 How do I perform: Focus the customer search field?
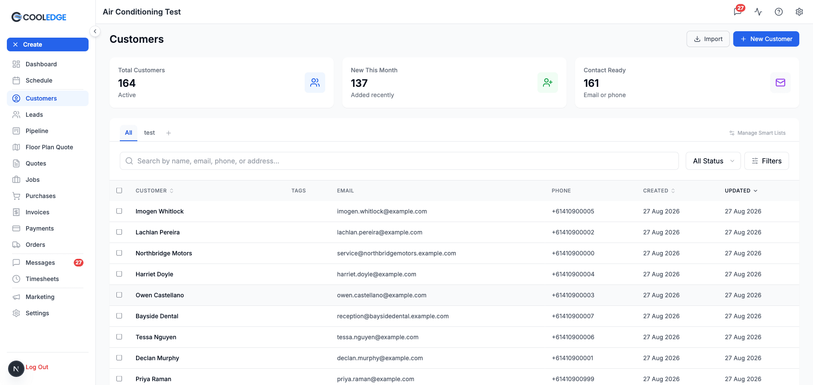(399, 161)
